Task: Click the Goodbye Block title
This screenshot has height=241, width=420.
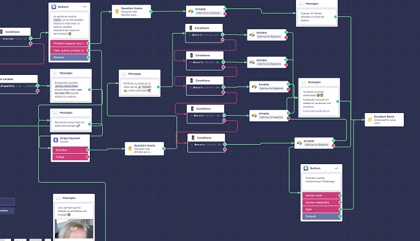Action: coord(384,117)
